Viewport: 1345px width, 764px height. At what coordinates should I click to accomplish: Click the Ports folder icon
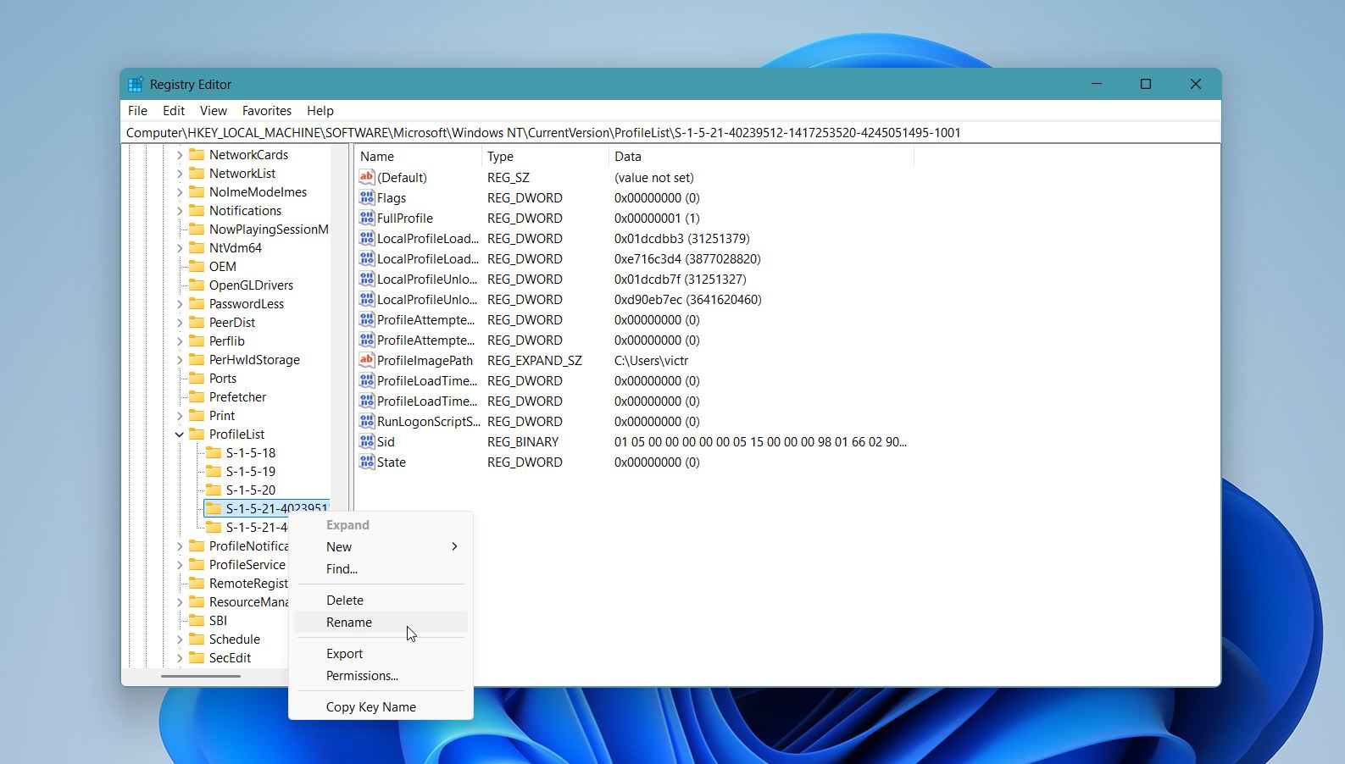pyautogui.click(x=197, y=378)
